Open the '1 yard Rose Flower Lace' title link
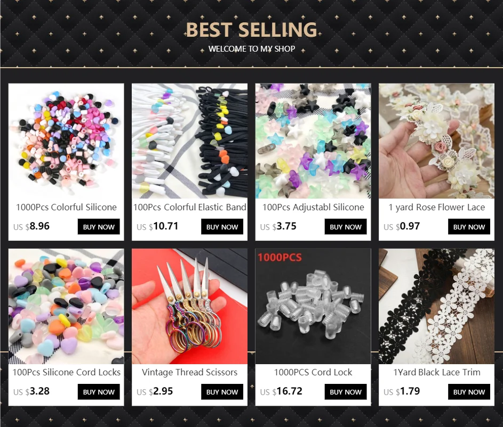 click(437, 208)
